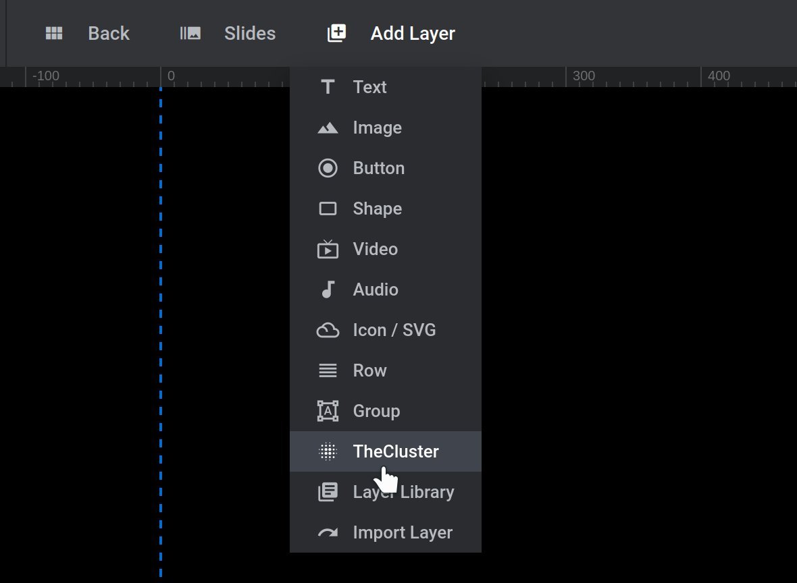
Task: Open Layer Library
Action: pyautogui.click(x=385, y=492)
